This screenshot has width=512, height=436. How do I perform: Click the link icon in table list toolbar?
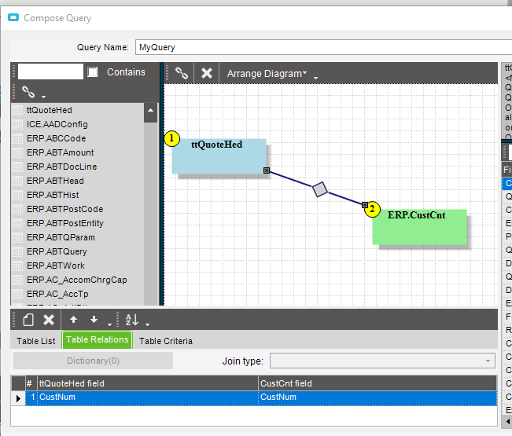28,92
